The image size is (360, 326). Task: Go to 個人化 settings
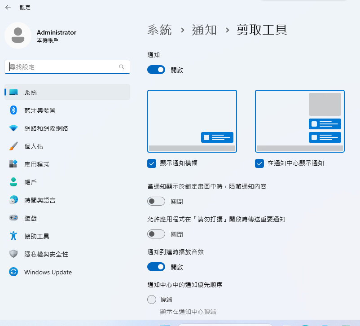click(67, 146)
